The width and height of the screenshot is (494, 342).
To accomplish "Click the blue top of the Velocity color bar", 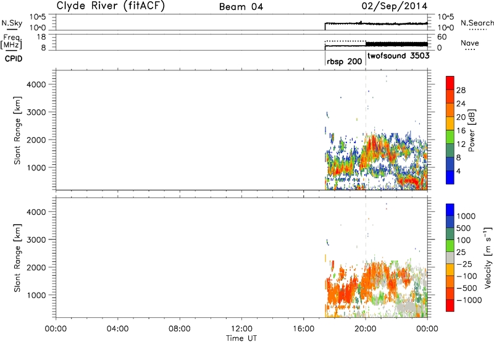I will (x=450, y=210).
